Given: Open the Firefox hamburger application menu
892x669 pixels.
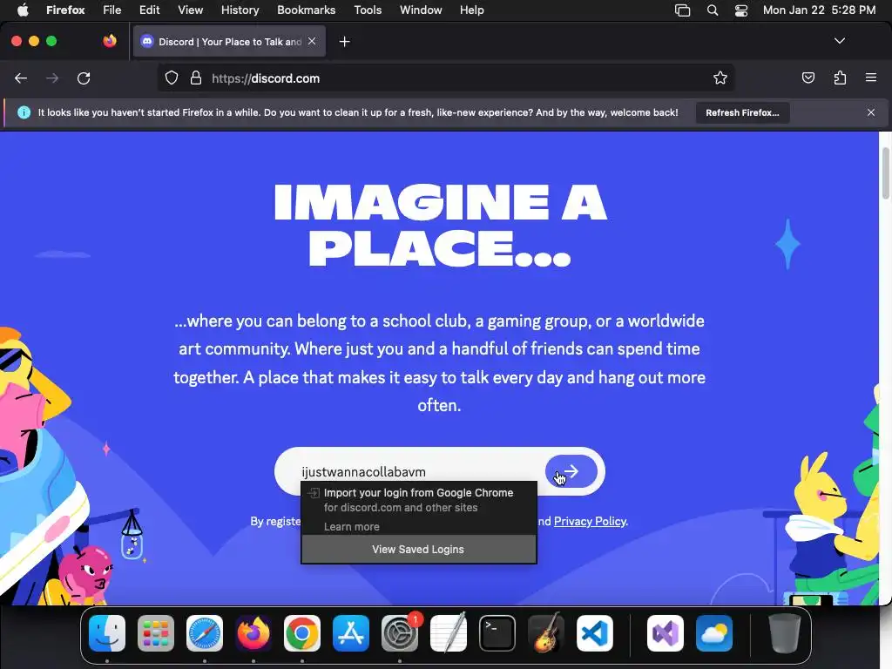Looking at the screenshot, I should [x=871, y=78].
